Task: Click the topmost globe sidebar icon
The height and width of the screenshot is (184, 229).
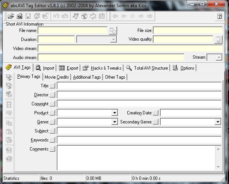Action: [x=9, y=77]
